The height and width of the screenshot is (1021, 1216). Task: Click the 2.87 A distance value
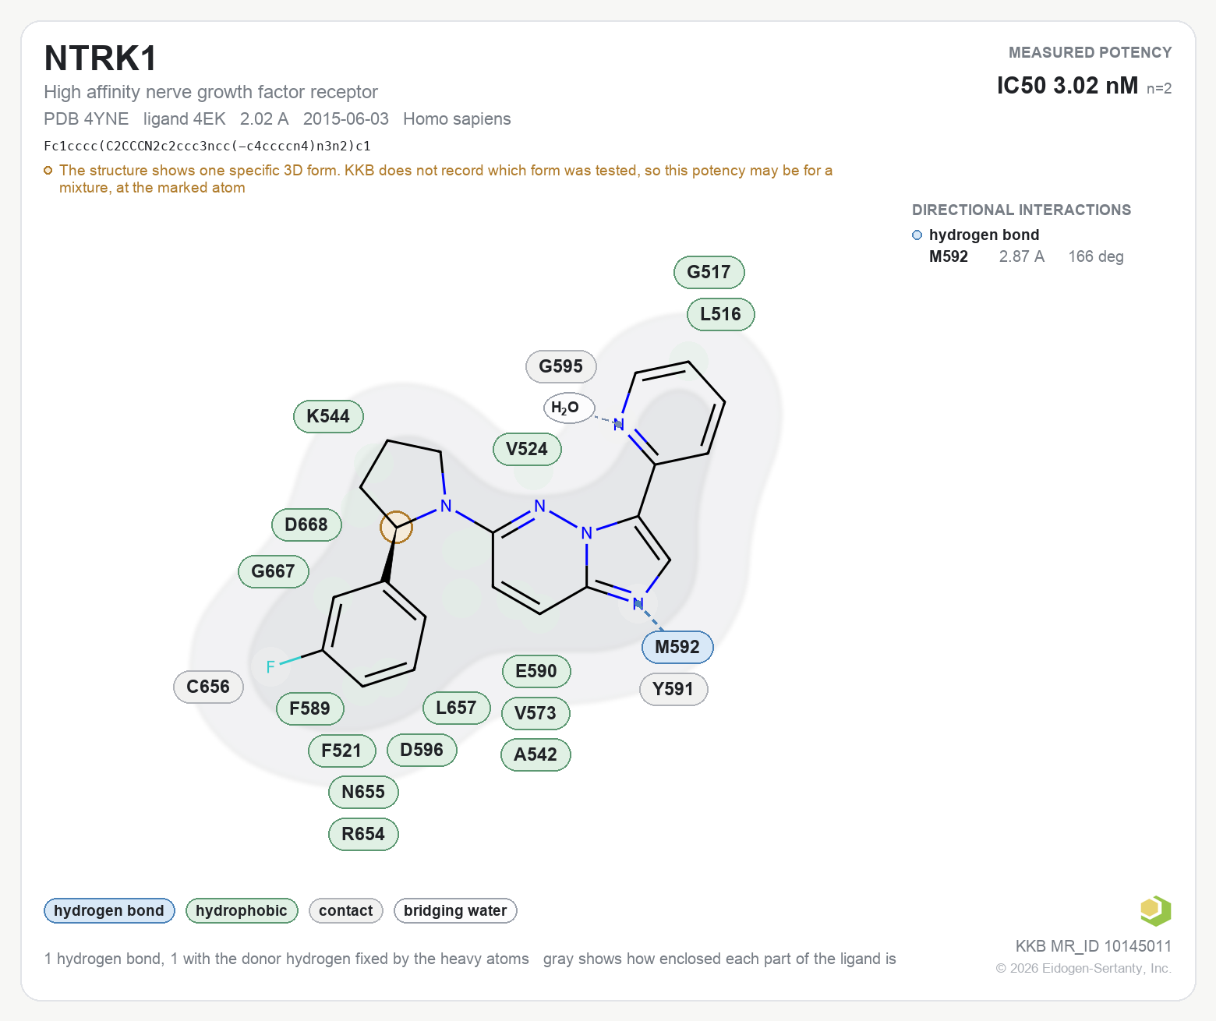point(1022,256)
